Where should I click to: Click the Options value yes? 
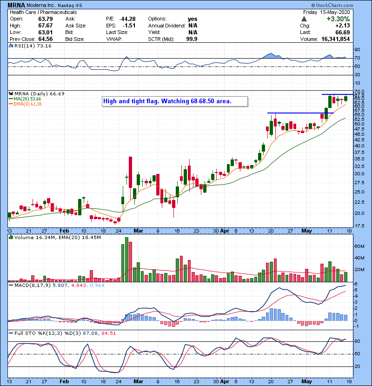tap(193, 19)
